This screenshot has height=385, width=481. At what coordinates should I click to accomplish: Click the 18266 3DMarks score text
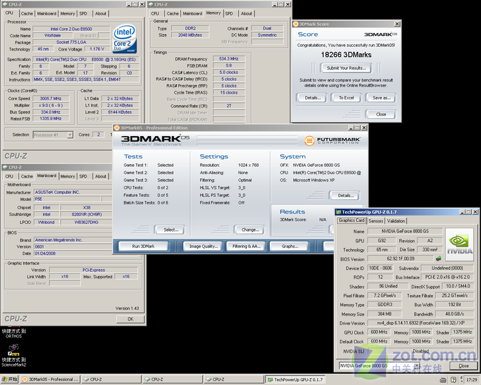(x=346, y=55)
